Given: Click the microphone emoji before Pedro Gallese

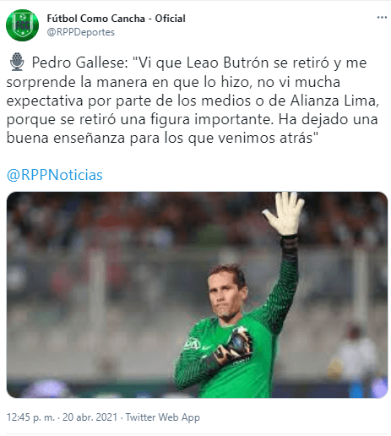Looking at the screenshot, I should 17,62.
